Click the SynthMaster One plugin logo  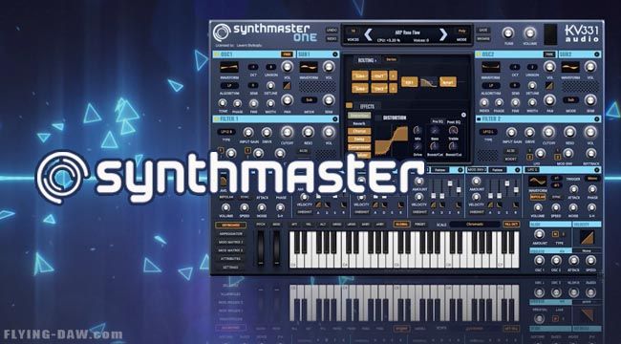[266, 32]
